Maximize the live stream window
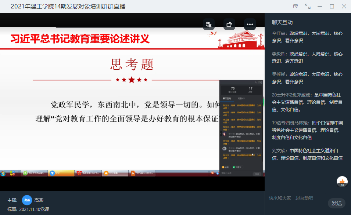The height and width of the screenshot is (215, 351). click(332, 6)
